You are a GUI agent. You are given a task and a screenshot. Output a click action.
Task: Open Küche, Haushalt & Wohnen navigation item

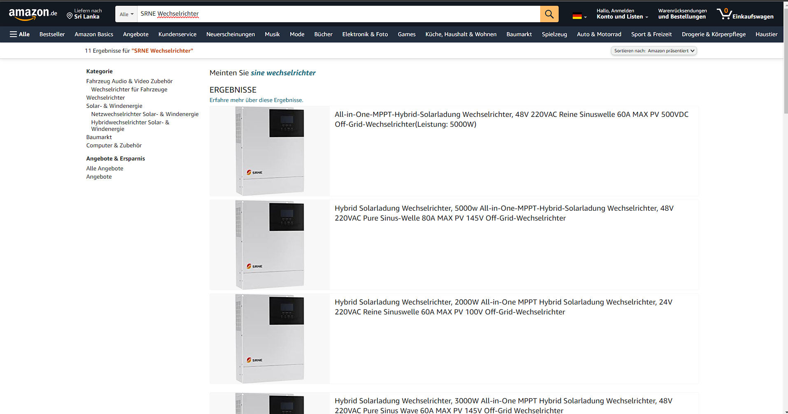point(461,34)
